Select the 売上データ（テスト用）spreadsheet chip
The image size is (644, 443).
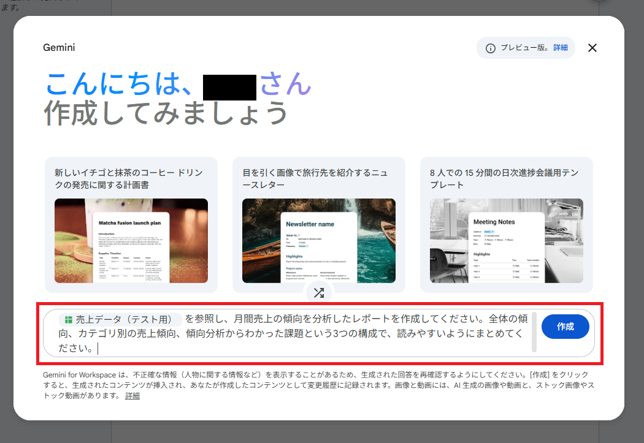[x=120, y=319]
